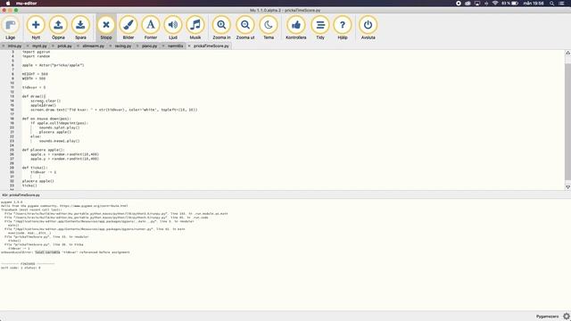Click the exit code status line
The width and height of the screenshot is (571, 321).
click(x=21, y=267)
